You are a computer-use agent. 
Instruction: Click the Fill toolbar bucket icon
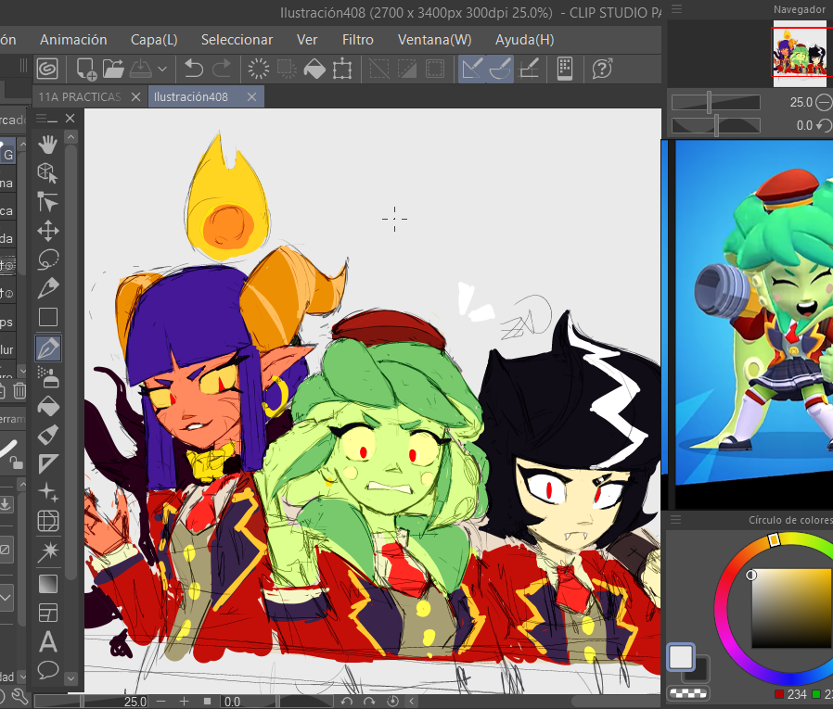pyautogui.click(x=314, y=69)
